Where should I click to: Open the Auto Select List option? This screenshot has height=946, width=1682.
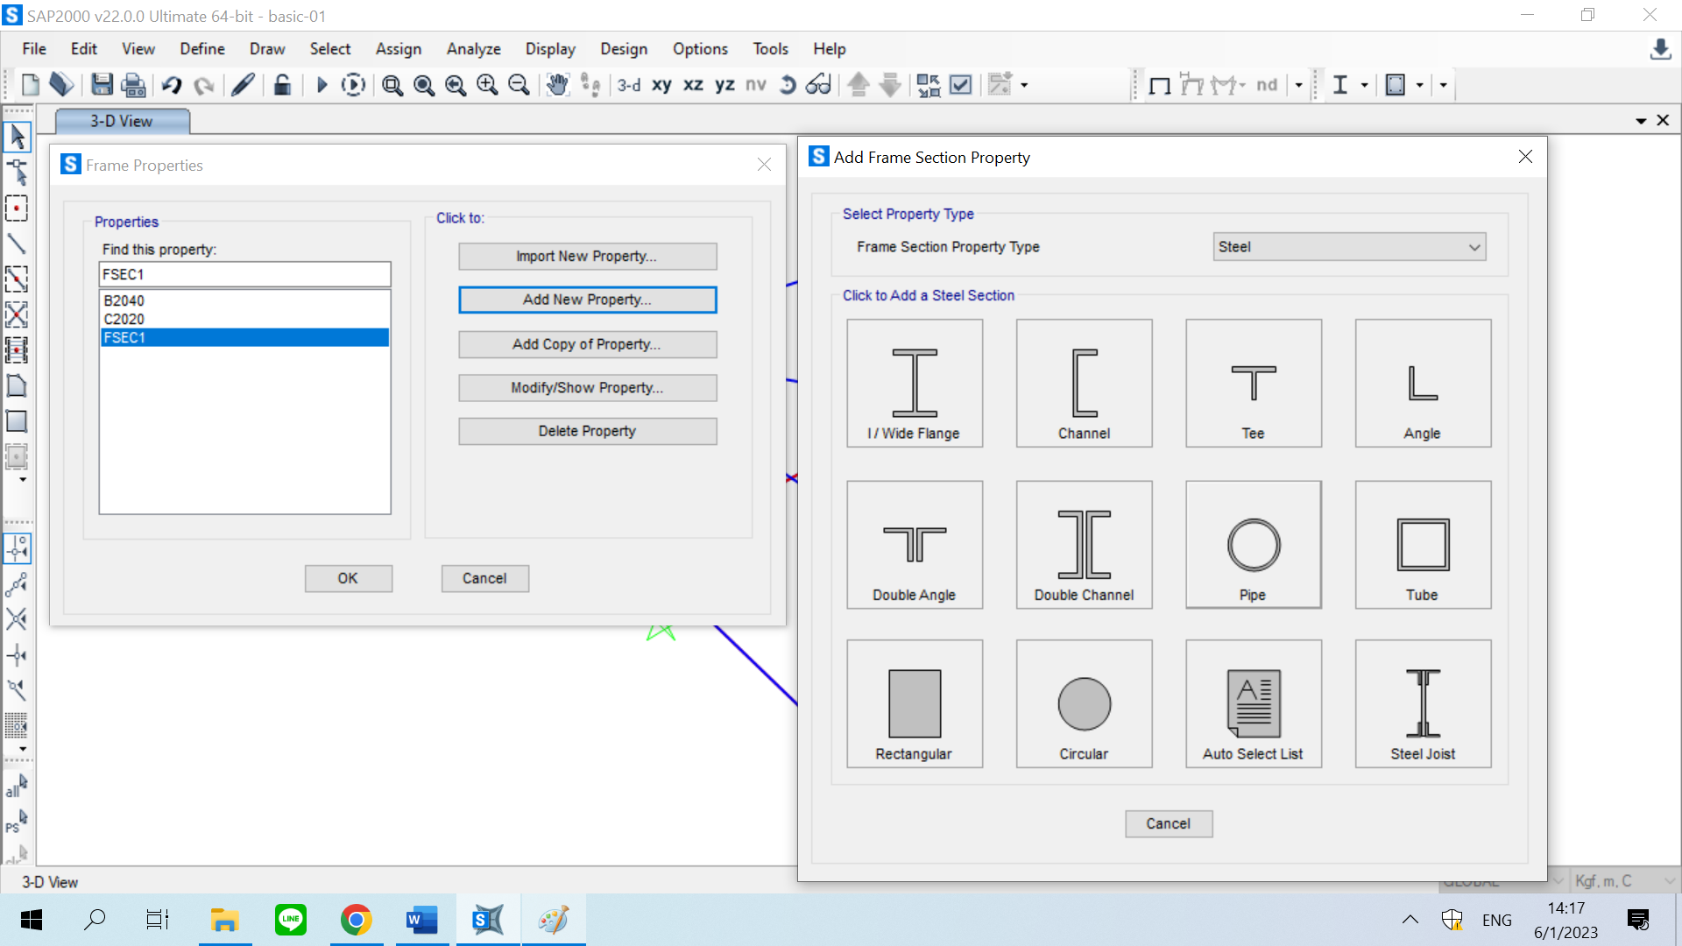tap(1253, 703)
